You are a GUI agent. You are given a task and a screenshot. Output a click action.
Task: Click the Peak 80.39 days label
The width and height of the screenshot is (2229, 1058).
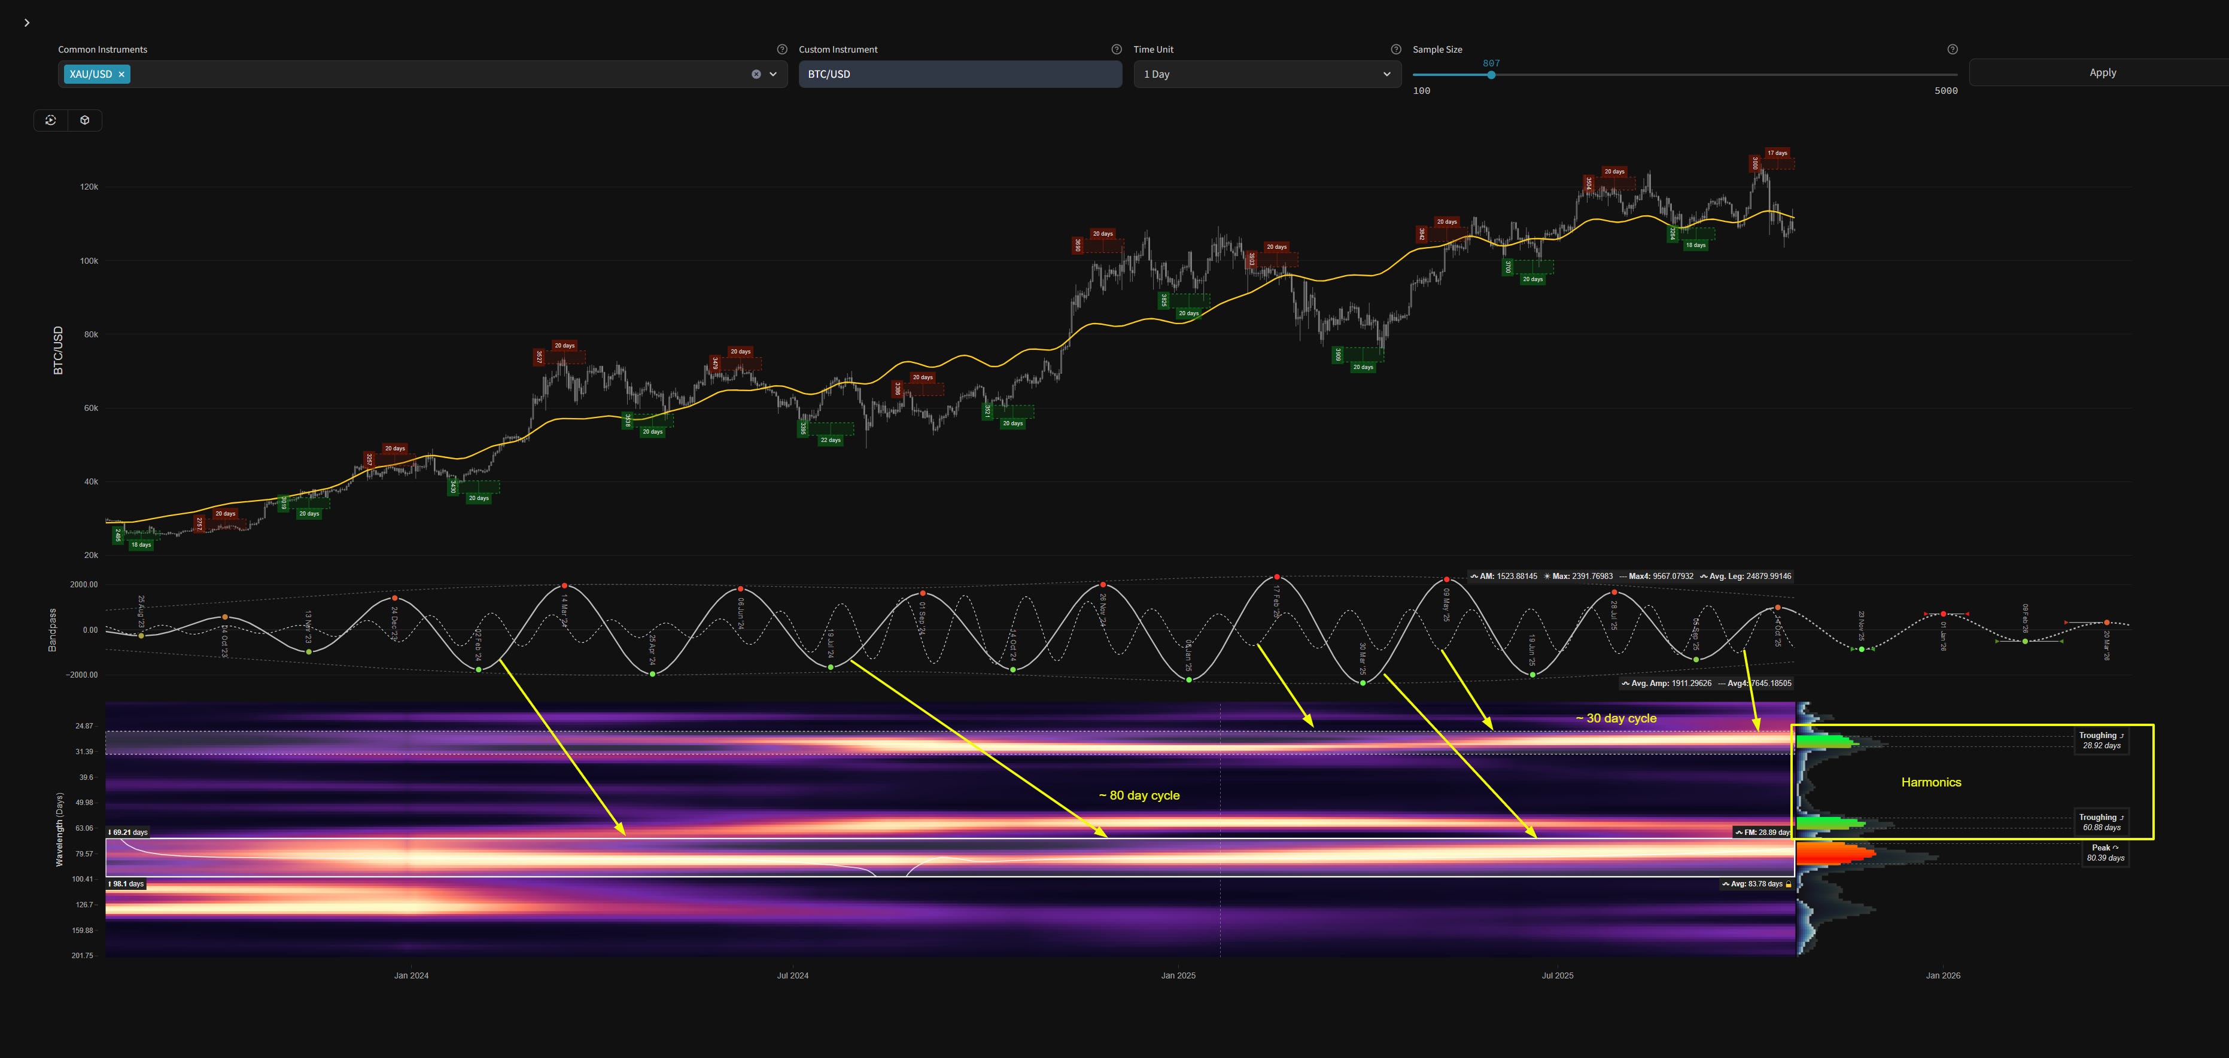[x=2105, y=853]
